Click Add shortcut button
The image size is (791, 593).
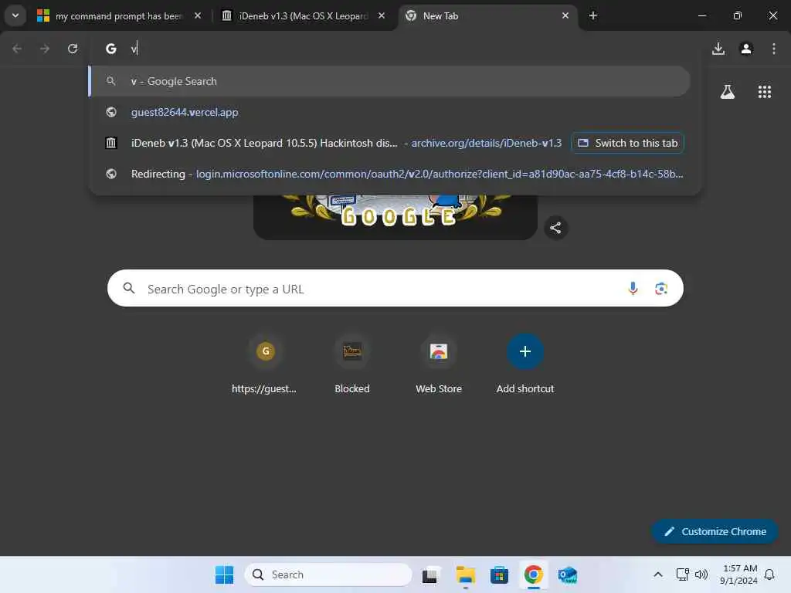point(525,364)
